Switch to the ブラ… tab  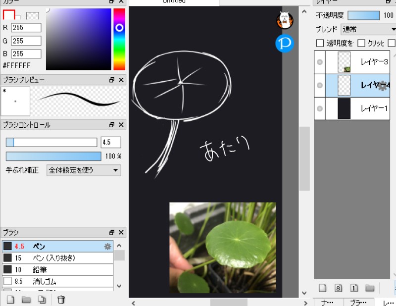pos(358,303)
